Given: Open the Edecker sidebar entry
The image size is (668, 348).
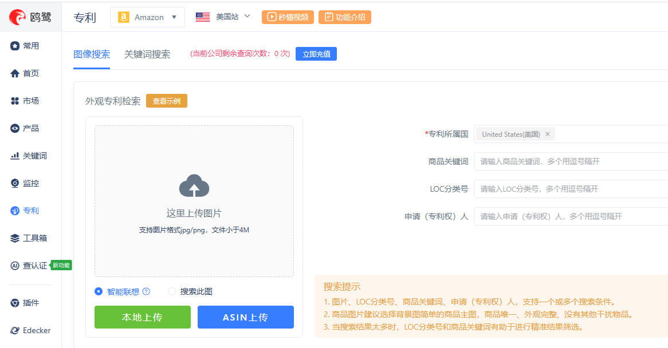Looking at the screenshot, I should 30,330.
